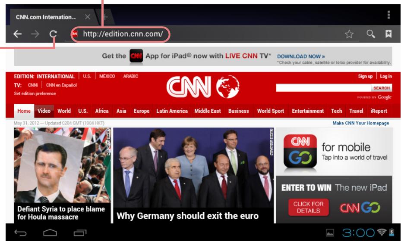Close the CNN.com International tab
The image size is (401, 242).
88,17
